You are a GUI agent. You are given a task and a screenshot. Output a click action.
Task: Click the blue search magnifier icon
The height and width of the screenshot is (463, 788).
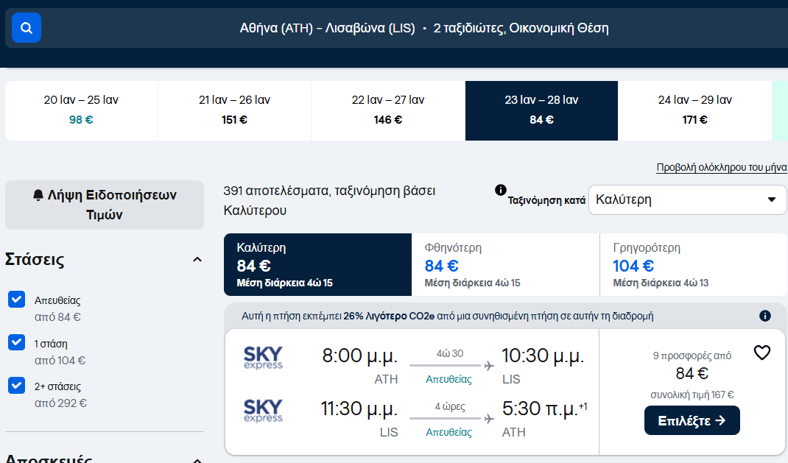tap(26, 28)
